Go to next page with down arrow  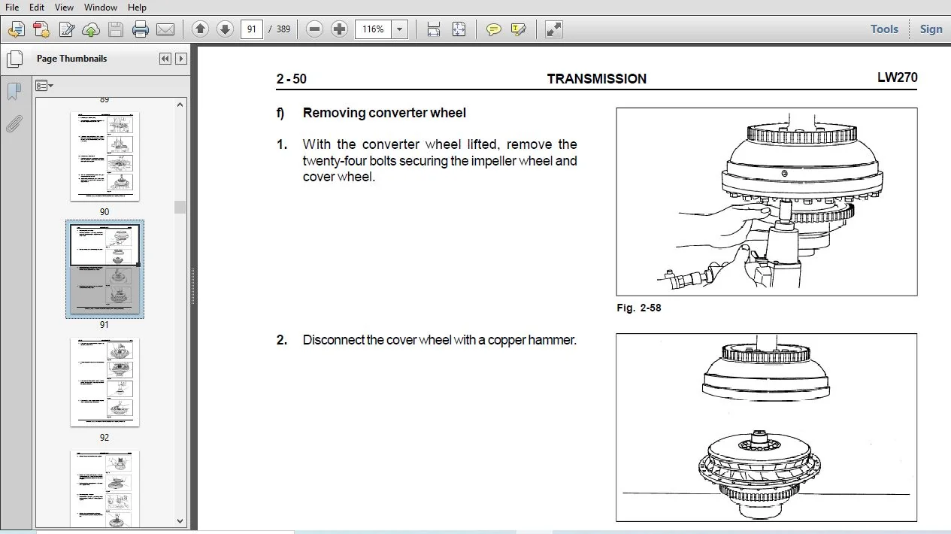coord(225,29)
